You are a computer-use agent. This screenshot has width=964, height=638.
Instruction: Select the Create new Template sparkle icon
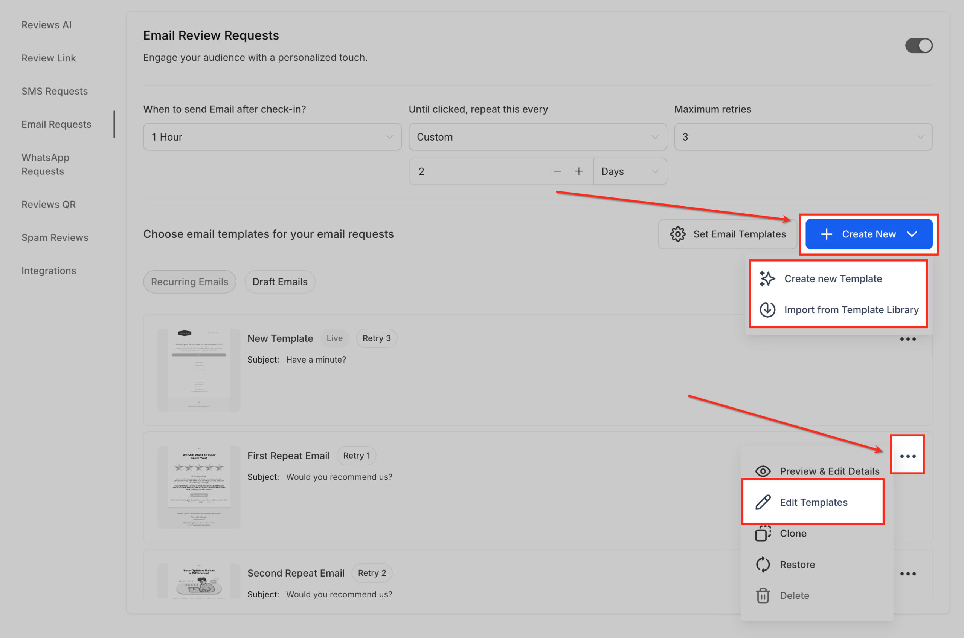click(x=767, y=279)
